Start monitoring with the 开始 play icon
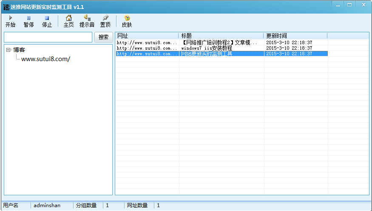372x211 pixels. (11, 18)
